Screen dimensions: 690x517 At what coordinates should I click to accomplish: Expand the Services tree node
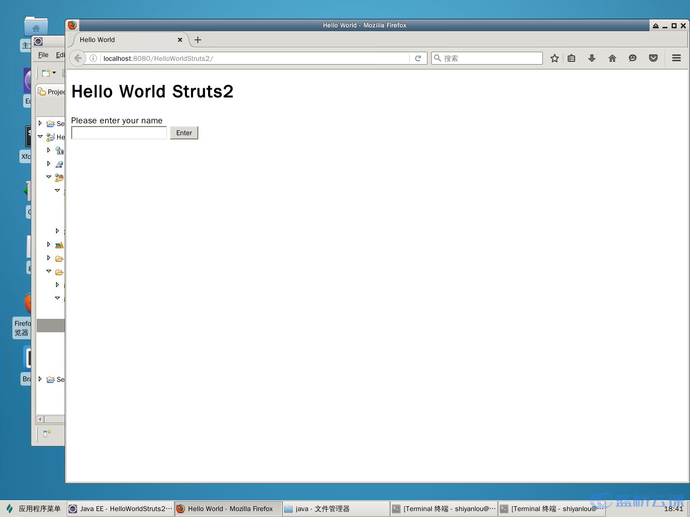pos(39,123)
